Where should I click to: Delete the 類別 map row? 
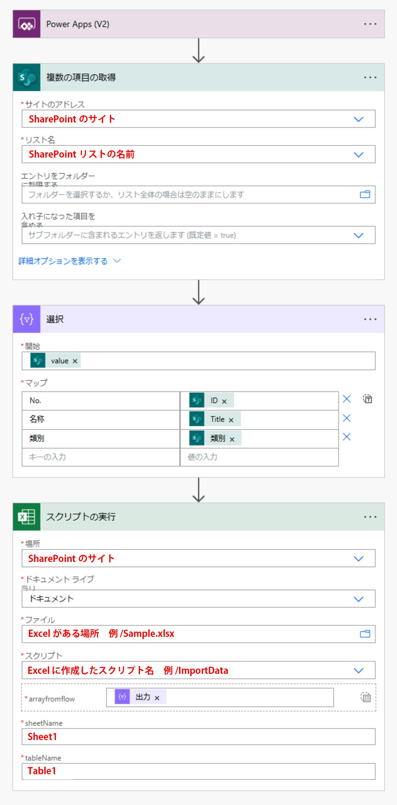[347, 437]
